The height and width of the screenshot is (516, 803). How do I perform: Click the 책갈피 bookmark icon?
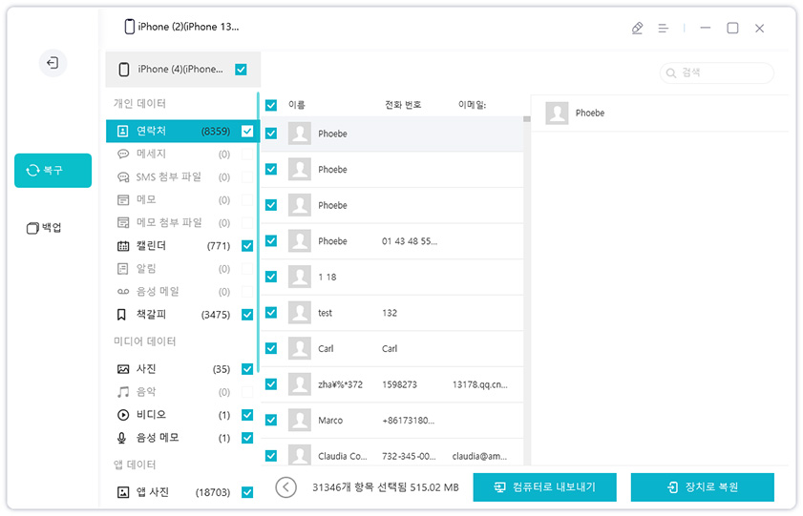tap(121, 315)
